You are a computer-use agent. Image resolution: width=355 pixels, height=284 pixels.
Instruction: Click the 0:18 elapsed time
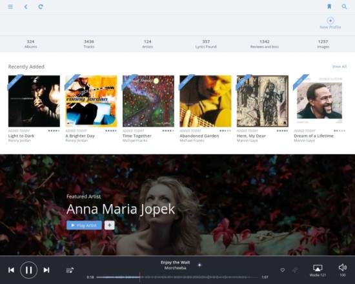pyautogui.click(x=90, y=277)
